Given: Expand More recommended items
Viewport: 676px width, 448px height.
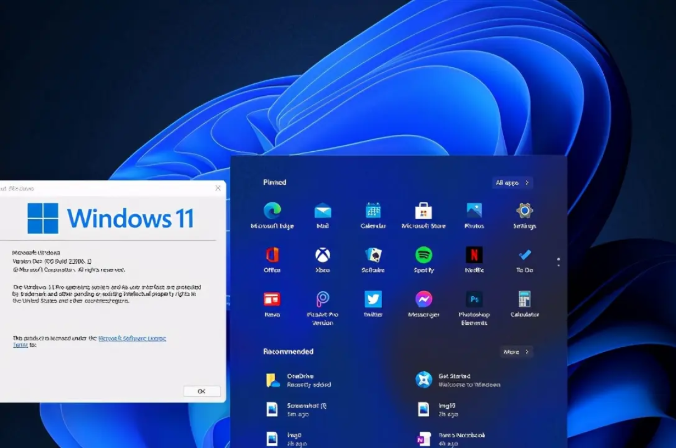Looking at the screenshot, I should click(515, 352).
